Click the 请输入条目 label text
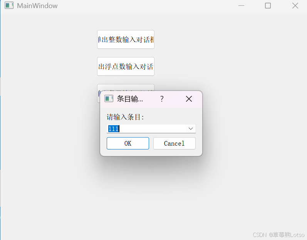This screenshot has height=240, width=307. 125,117
